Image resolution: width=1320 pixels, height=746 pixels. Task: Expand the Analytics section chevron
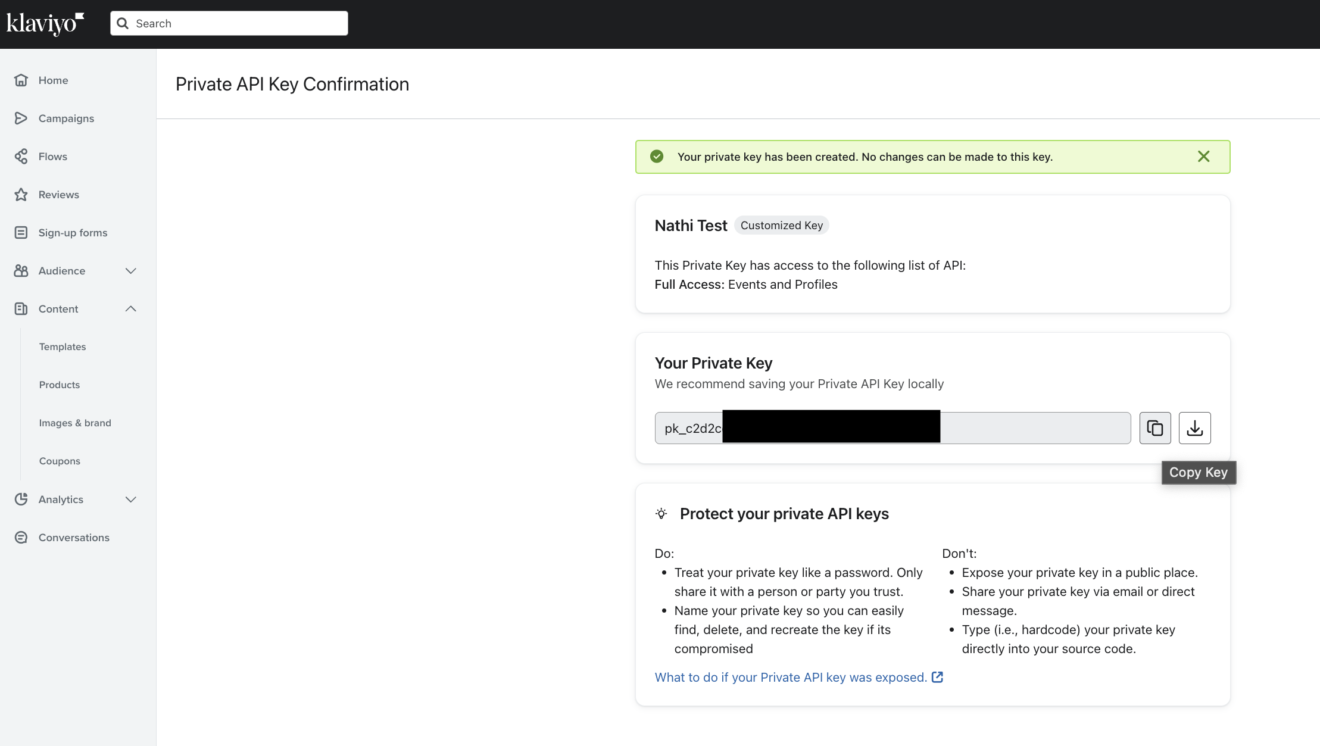click(x=131, y=500)
